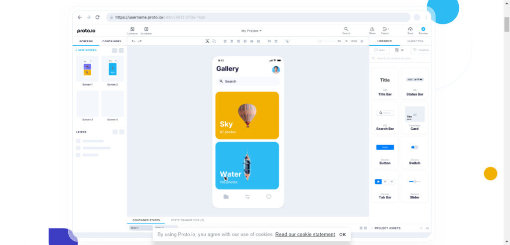Select the Templates library tab

coord(421,50)
